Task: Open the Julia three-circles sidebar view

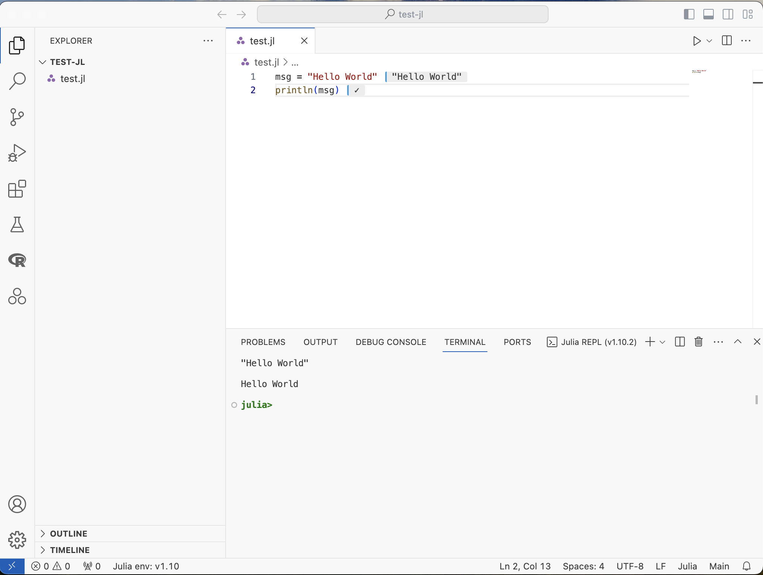Action: point(17,296)
